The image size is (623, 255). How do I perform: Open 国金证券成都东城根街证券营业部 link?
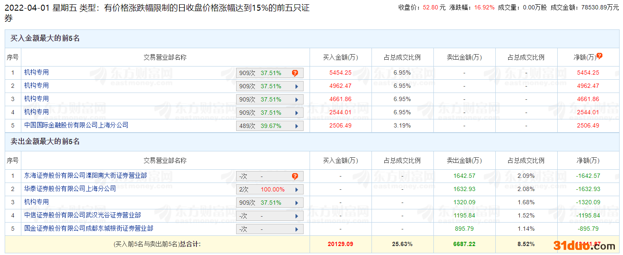pos(88,228)
